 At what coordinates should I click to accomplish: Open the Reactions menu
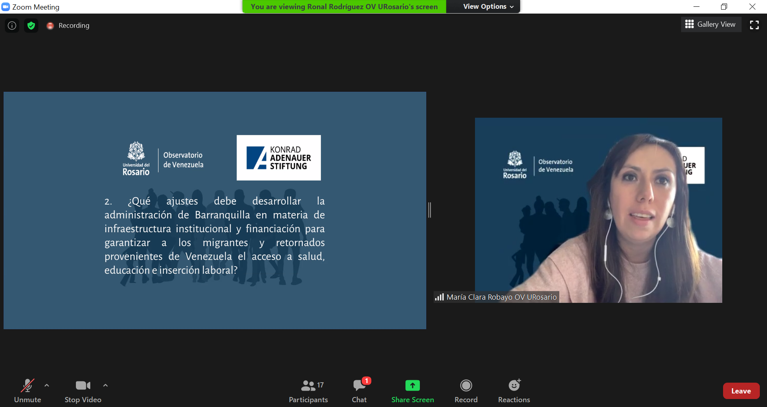coord(514,391)
